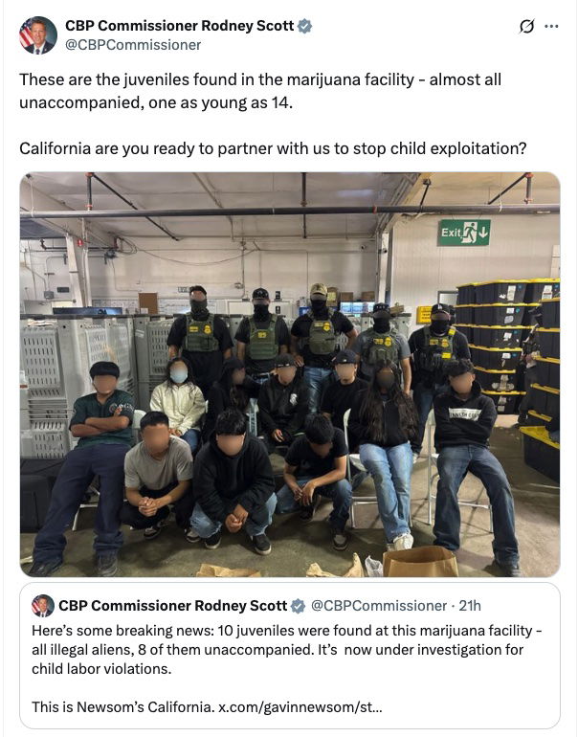Screen dimensions: 578x737
Task: Click the small avatar in the quoted post
Action: (43, 606)
